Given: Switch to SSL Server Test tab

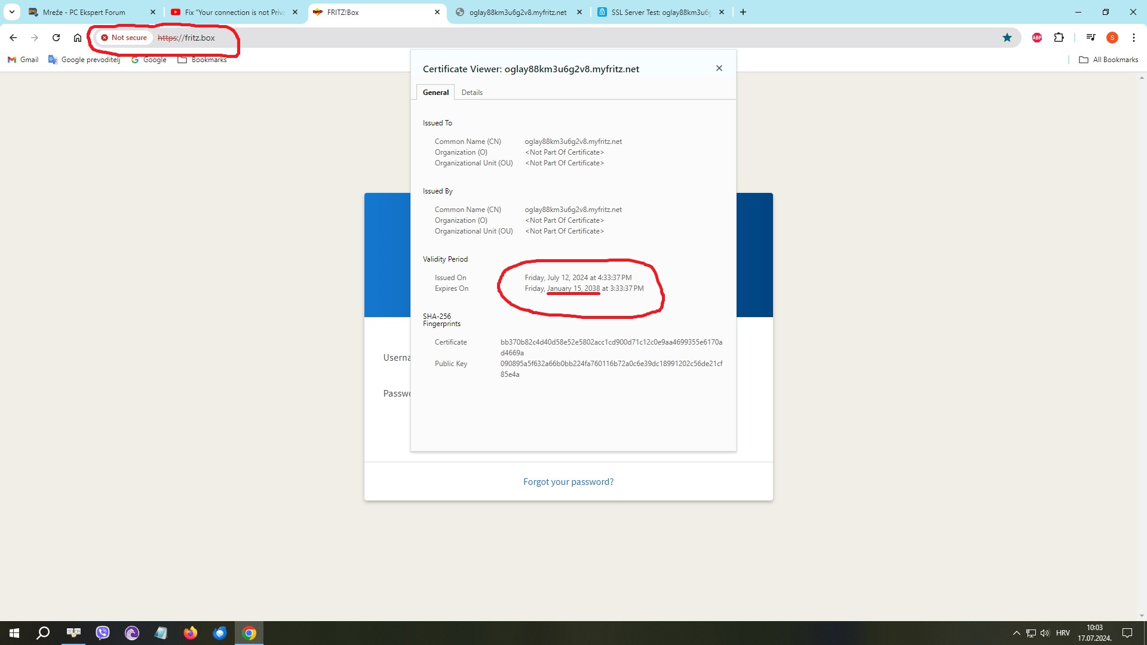Looking at the screenshot, I should pos(661,12).
